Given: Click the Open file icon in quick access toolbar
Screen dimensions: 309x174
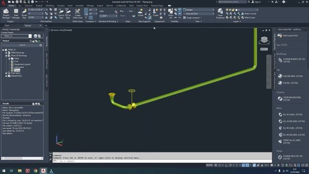Looking at the screenshot, I should click(x=13, y=2).
